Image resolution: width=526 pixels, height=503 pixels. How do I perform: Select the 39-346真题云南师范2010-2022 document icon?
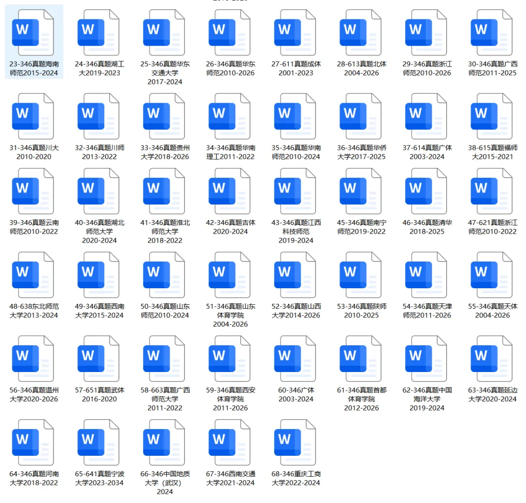coord(33,191)
